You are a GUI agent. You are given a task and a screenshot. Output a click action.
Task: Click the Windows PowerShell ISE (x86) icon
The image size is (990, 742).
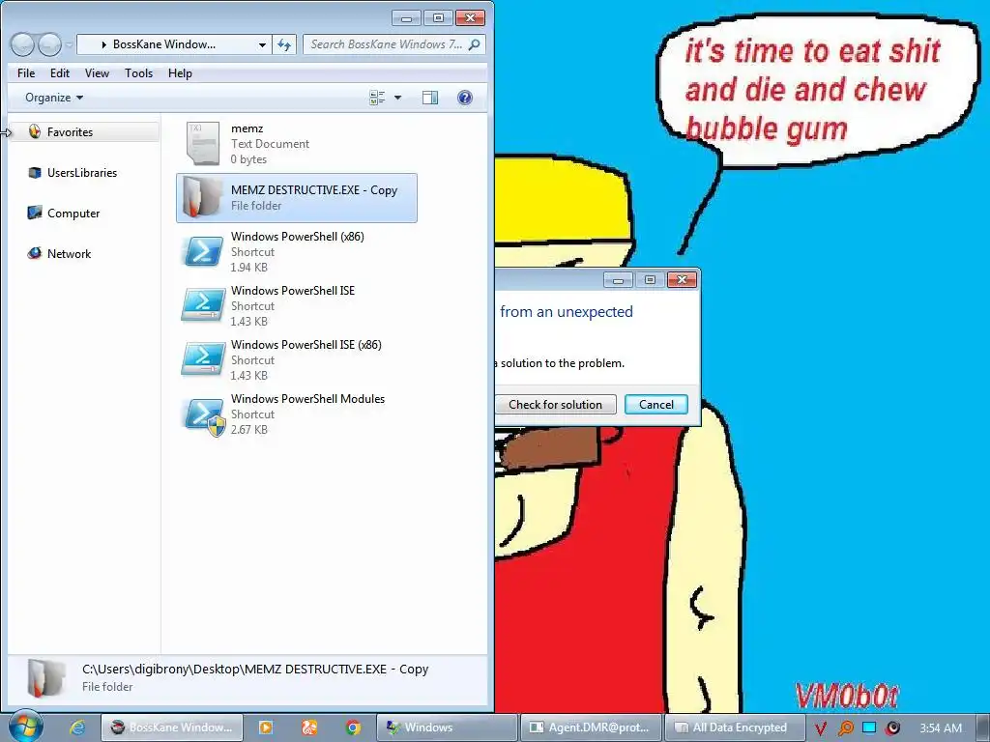point(203,359)
